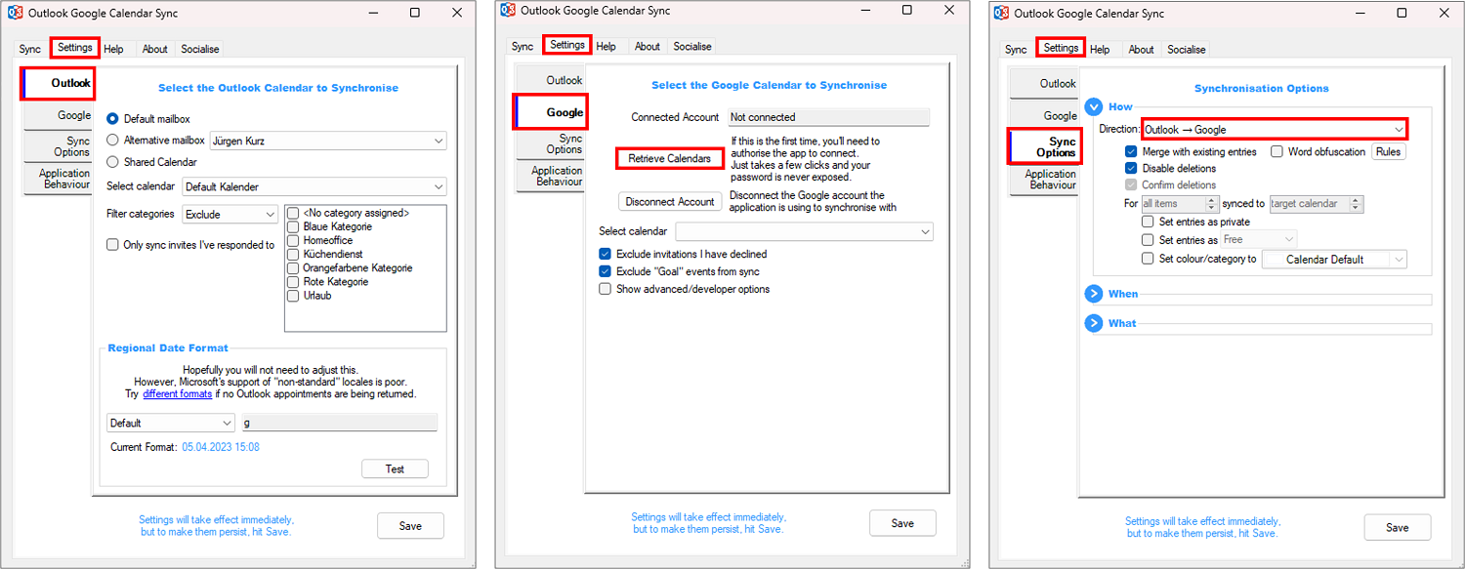
Task: Uncheck Exclude "Goal" events from sync
Action: tap(606, 271)
